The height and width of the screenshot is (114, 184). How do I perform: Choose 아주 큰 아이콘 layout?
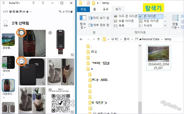click(126, 16)
